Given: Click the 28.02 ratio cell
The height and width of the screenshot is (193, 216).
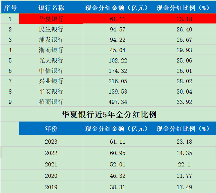Looking at the screenshot, I should tap(184, 81).
